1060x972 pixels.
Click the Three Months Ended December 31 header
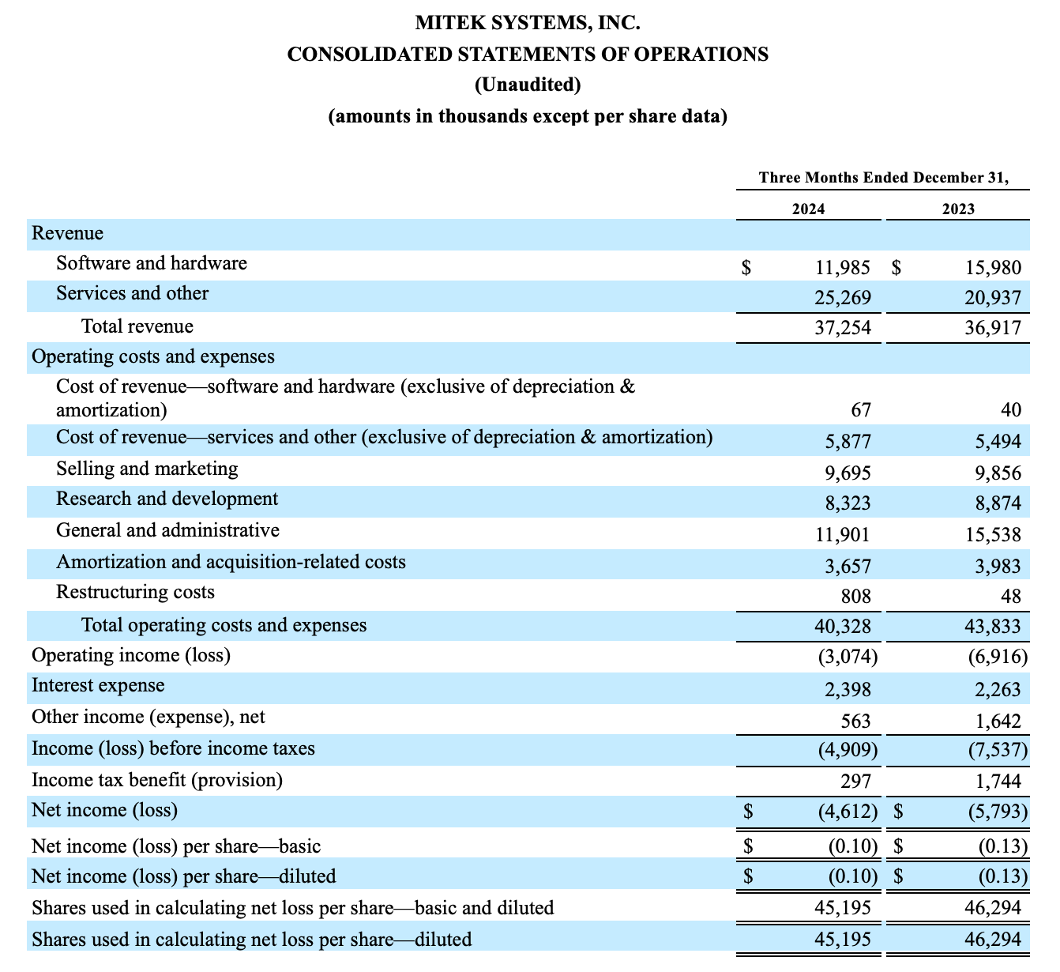coord(883,178)
